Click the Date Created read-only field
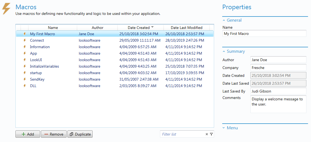Viewport: 311px width, 142px height. (278, 75)
